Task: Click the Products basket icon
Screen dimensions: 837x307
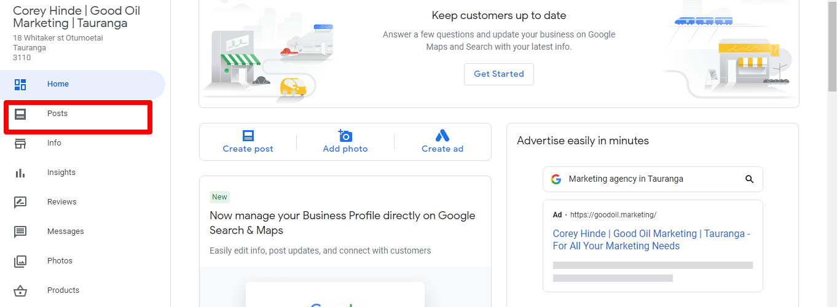Action: tap(20, 291)
